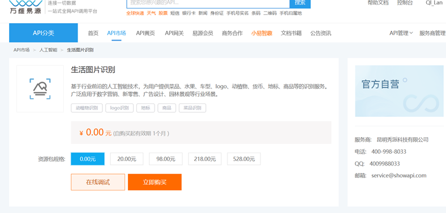Viewport: 446px width, 213px height.
Task: Select the 218.00元 resource package
Action: point(205,159)
